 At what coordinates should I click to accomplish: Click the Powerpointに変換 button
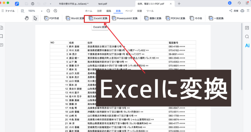pyautogui.click(x=125, y=18)
